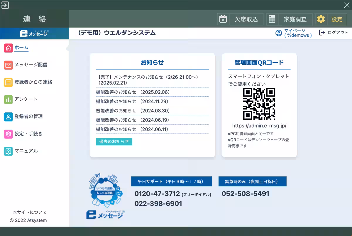View 過去のお知らせ past notices
This screenshot has width=352, height=236.
[x=114, y=141]
